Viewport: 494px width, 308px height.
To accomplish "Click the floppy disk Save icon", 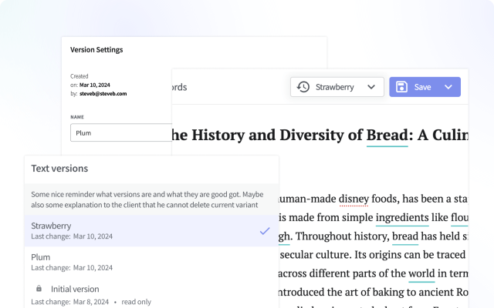I will pyautogui.click(x=401, y=87).
